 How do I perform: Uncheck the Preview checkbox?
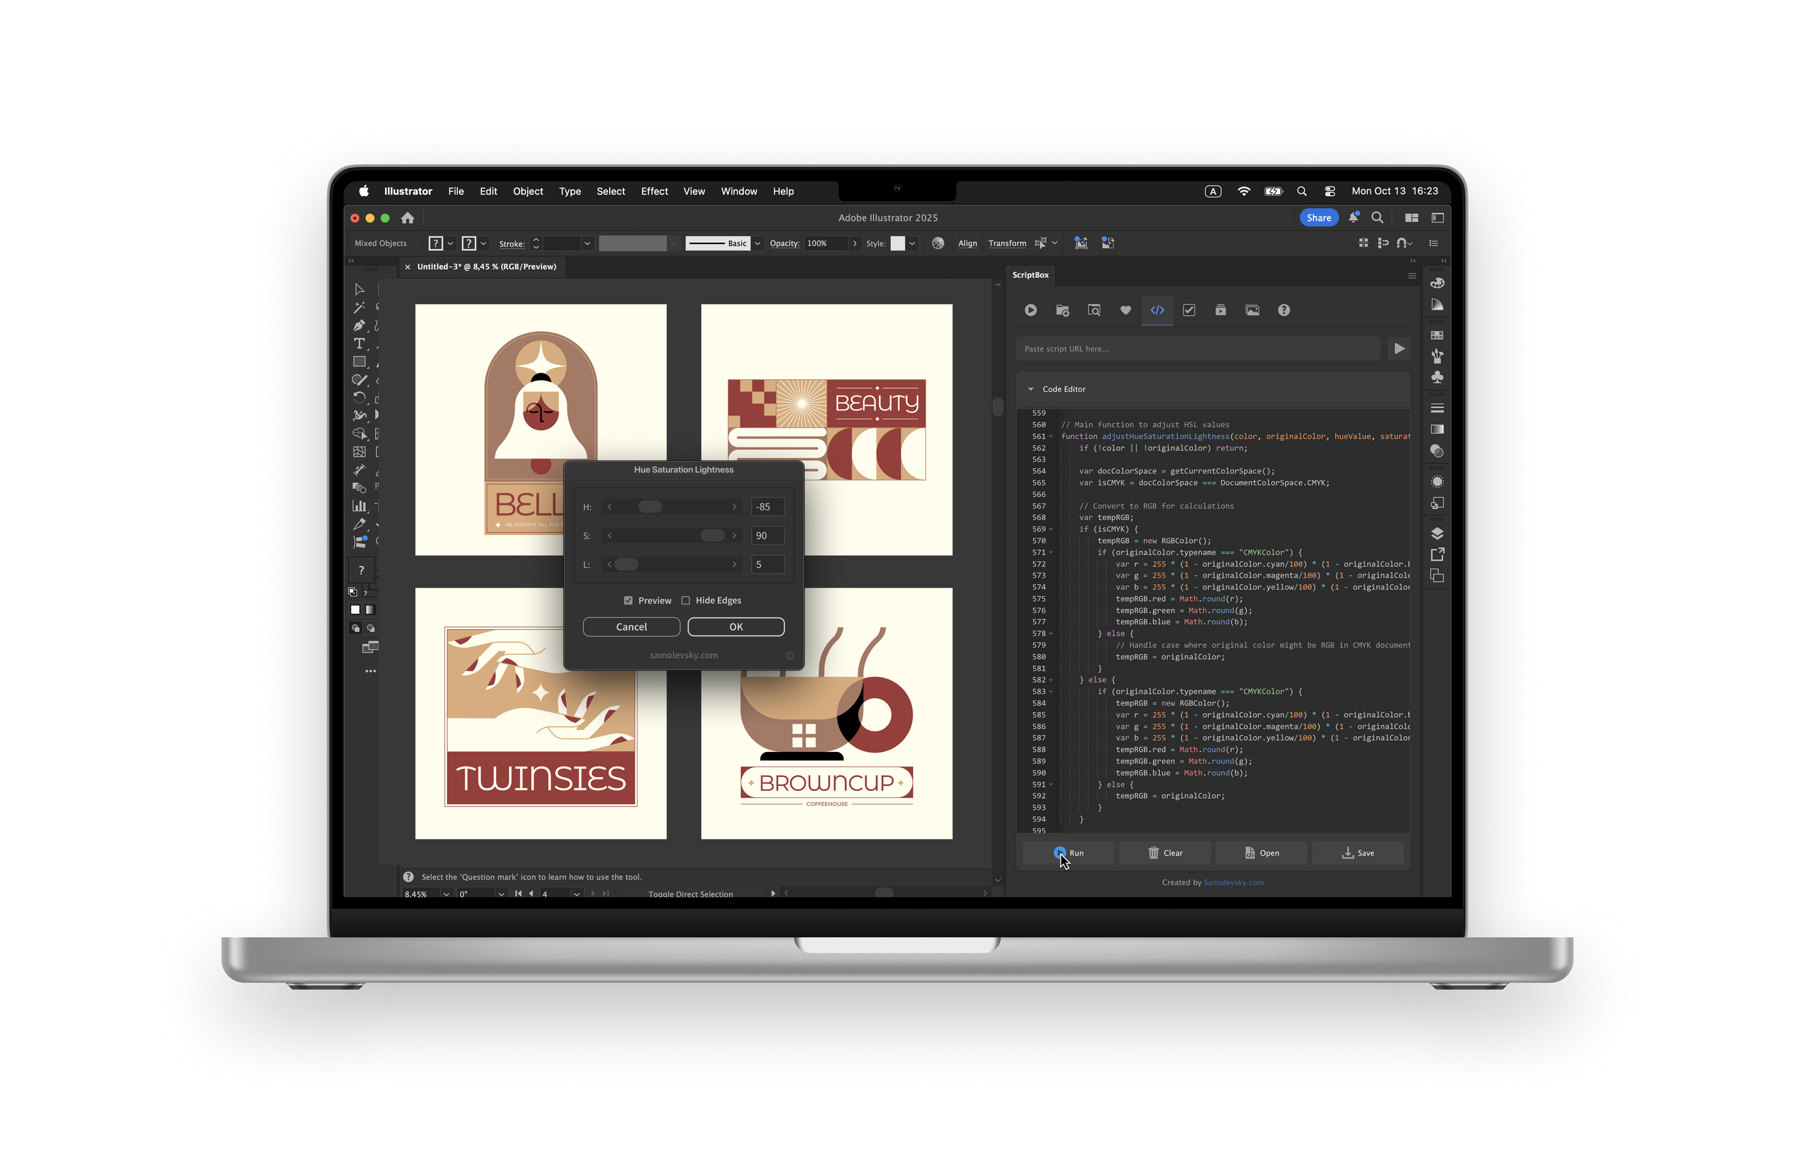[x=628, y=600]
